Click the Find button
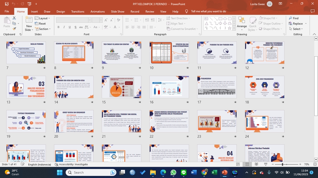 tap(294, 18)
